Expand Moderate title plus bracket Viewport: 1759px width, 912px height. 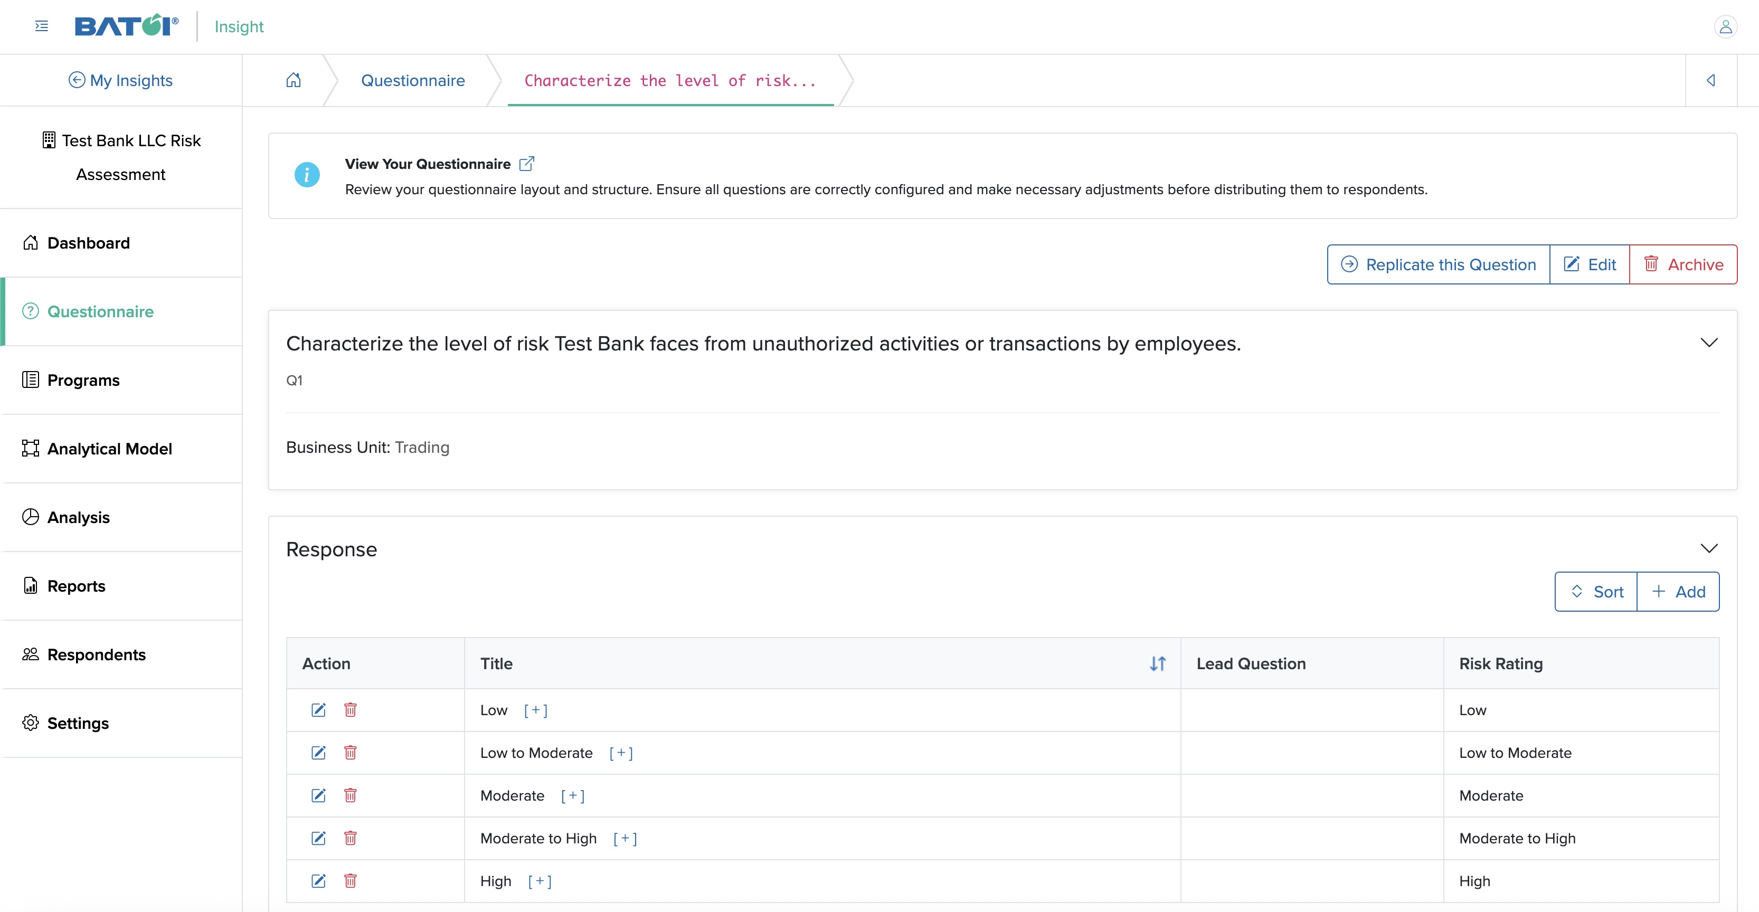coord(572,796)
